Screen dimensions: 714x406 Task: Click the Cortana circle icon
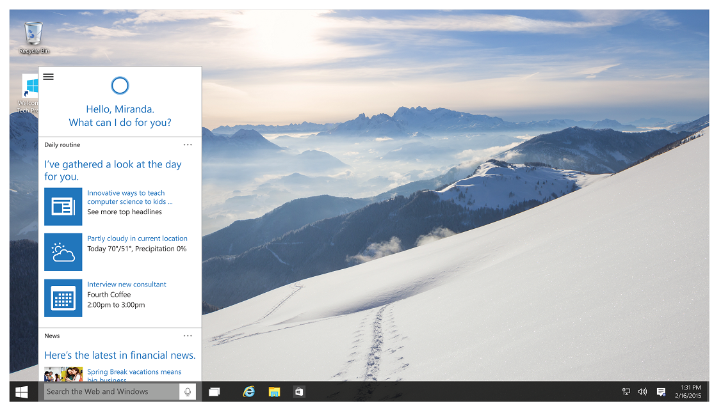pos(120,86)
